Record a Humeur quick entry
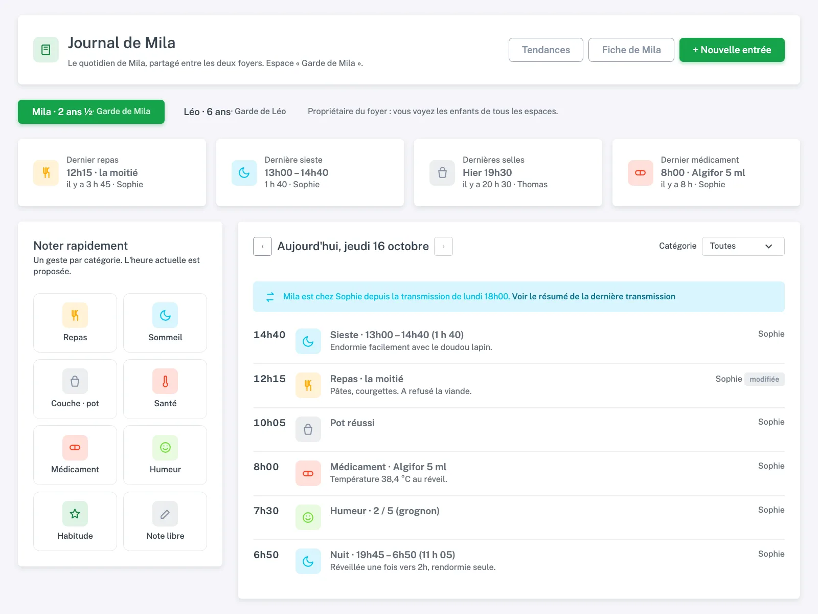The width and height of the screenshot is (818, 614). (165, 455)
